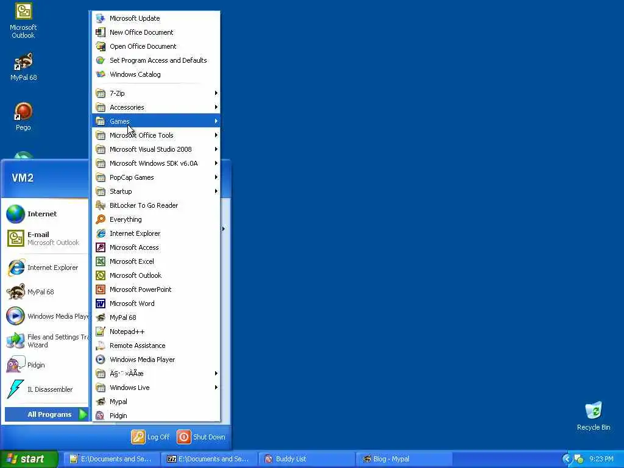Expand the Windows Live submenu arrow

coord(216,387)
